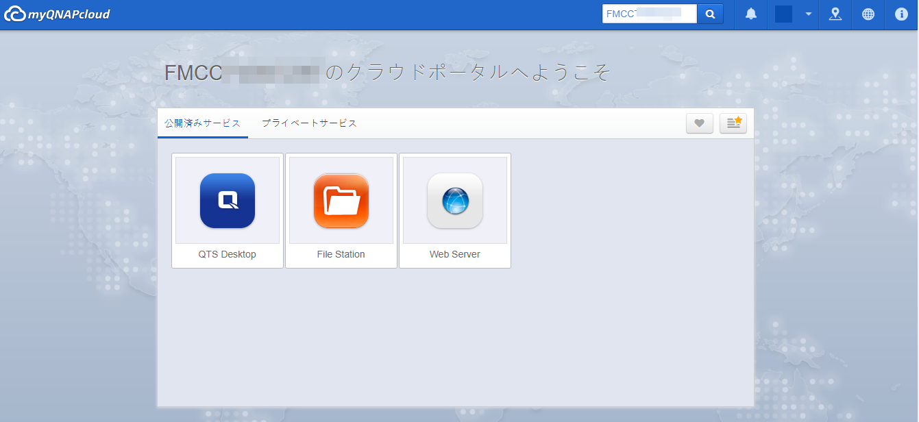This screenshot has width=919, height=422.
Task: Click the heart favorite button
Action: point(700,123)
